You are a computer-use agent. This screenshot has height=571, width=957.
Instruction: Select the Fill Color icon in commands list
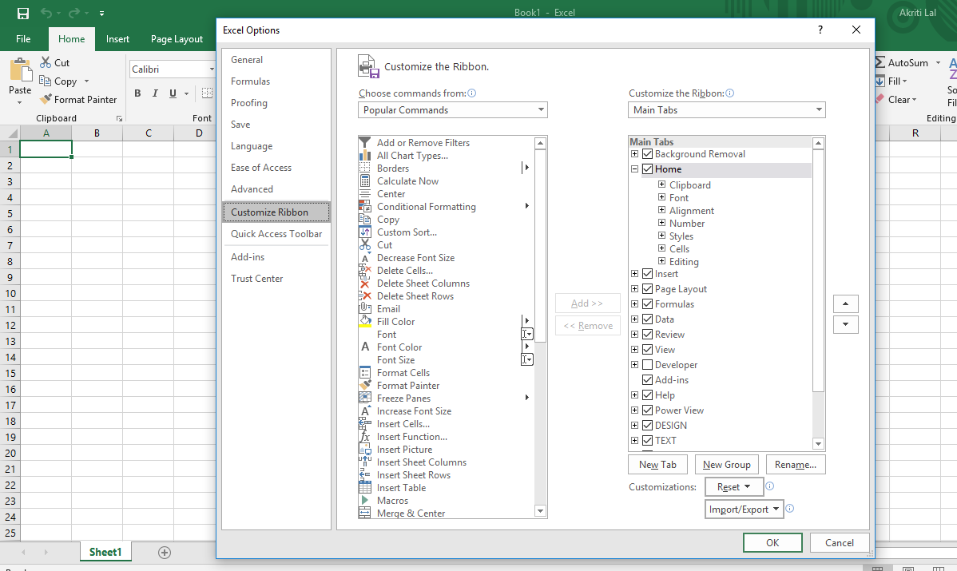tap(365, 322)
